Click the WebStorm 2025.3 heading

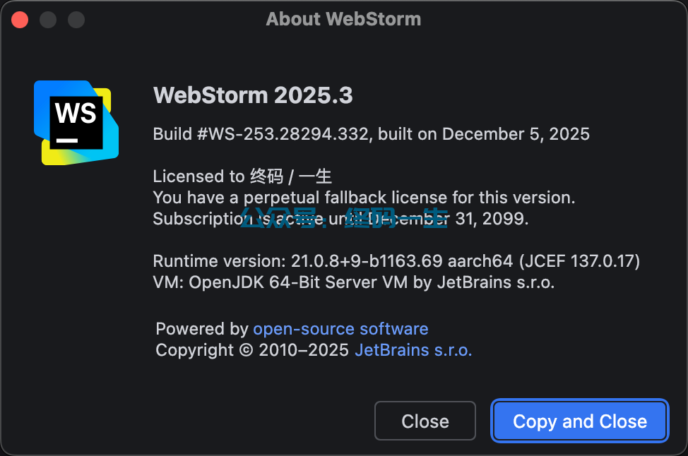click(x=252, y=95)
